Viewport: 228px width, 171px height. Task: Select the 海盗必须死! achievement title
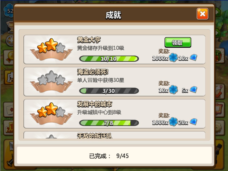[x=93, y=72]
